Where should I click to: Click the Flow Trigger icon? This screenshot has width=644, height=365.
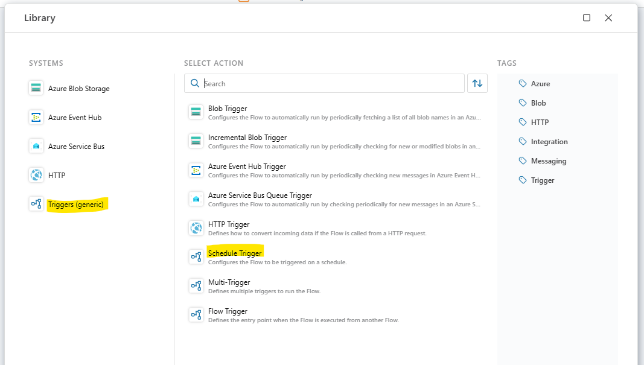tap(196, 314)
